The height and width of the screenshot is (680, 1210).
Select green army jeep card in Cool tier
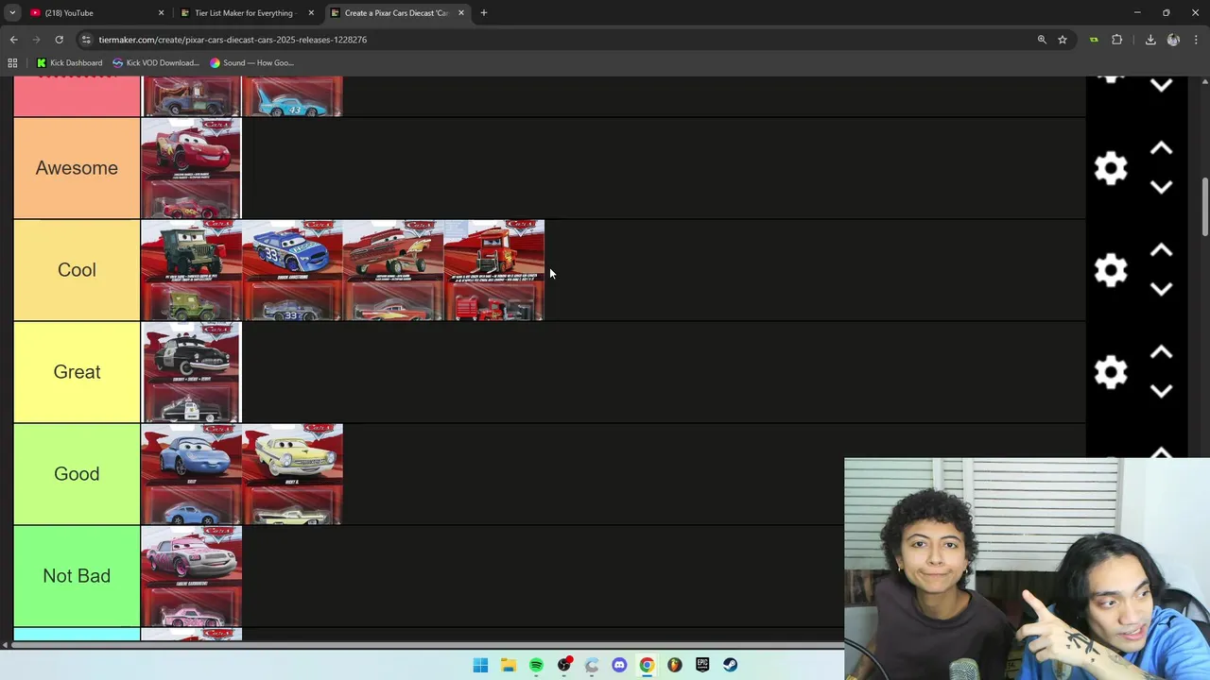tap(191, 270)
